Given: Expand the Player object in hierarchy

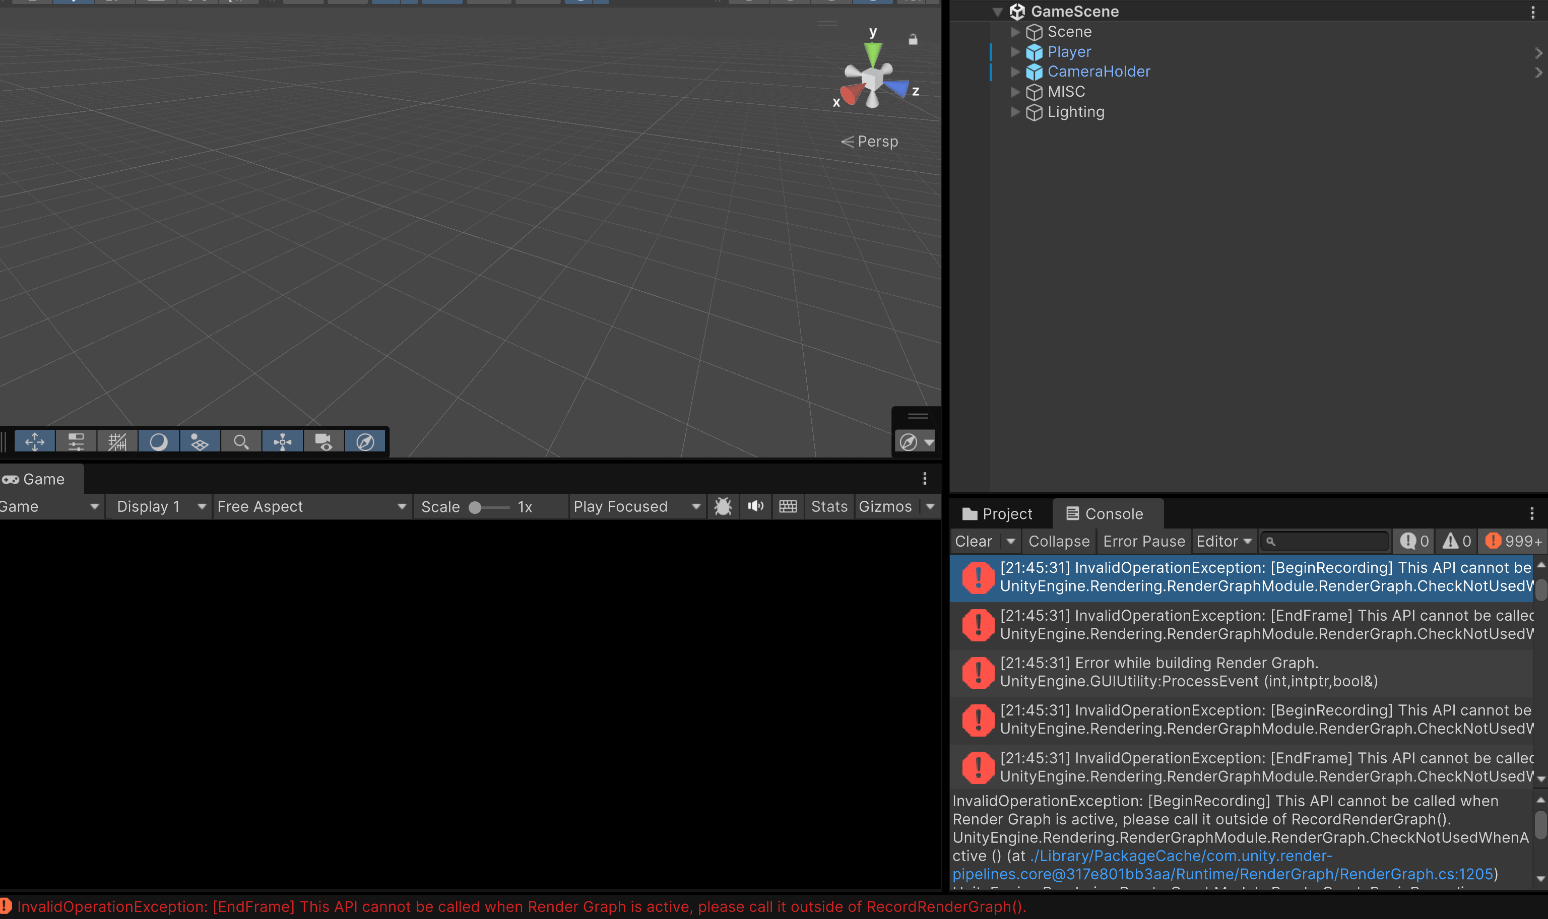Looking at the screenshot, I should click(1015, 52).
